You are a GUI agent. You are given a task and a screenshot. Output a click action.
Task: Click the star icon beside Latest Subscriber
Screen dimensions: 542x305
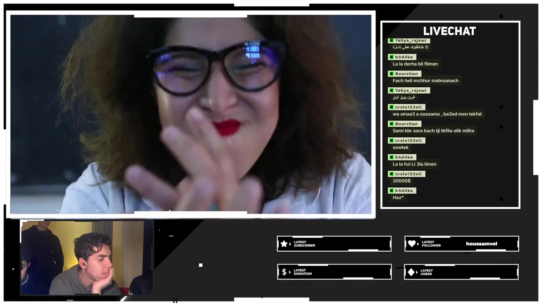(284, 244)
